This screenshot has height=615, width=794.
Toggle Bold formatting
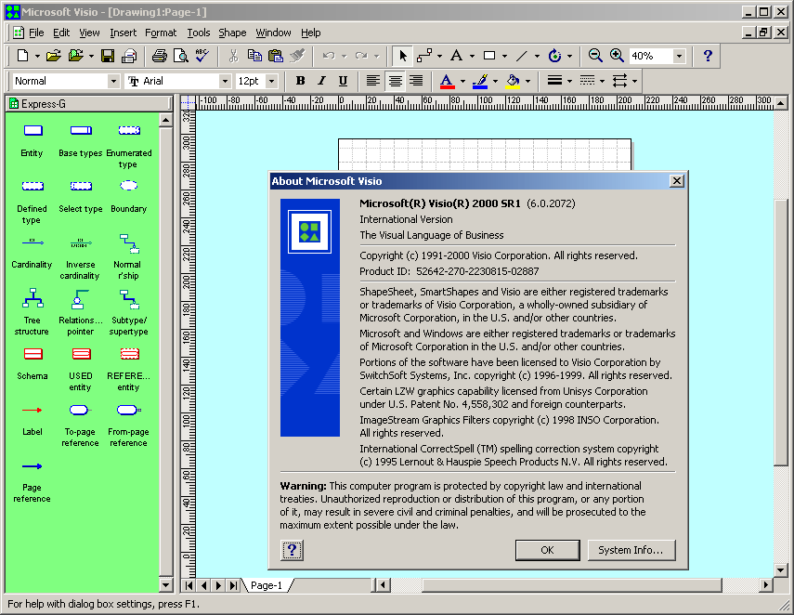point(300,81)
